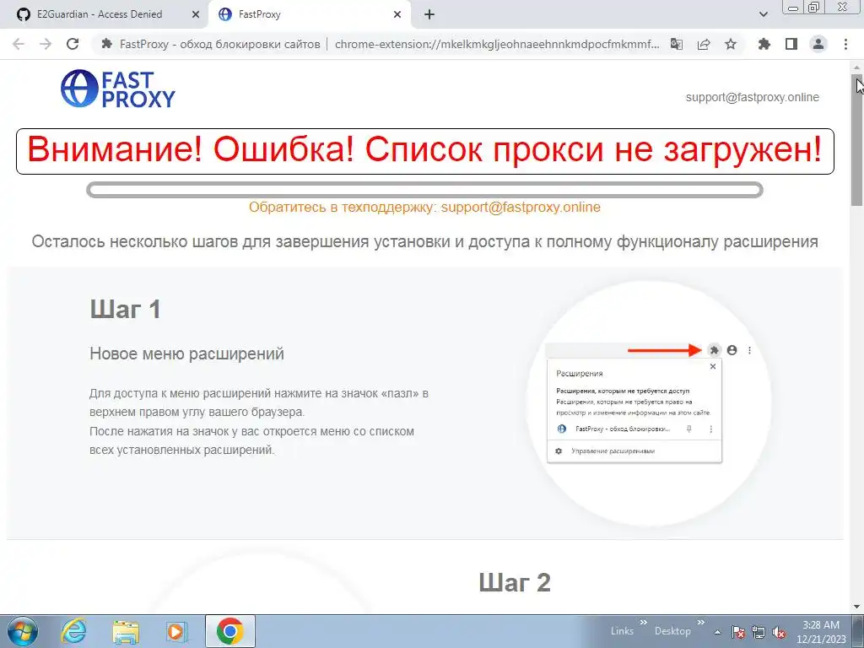864x648 pixels.
Task: Click 'Новое меню расширений' subheading
Action: 186,354
